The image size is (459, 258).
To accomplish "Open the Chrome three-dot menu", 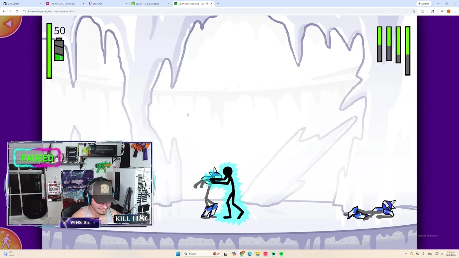I will 455,11.
